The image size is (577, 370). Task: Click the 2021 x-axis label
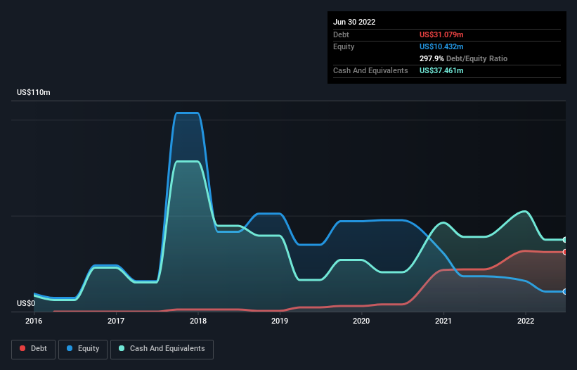pos(443,321)
